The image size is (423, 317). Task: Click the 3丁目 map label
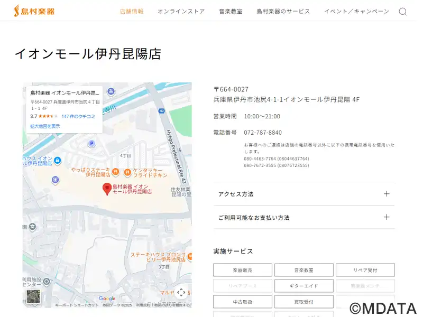(164, 267)
